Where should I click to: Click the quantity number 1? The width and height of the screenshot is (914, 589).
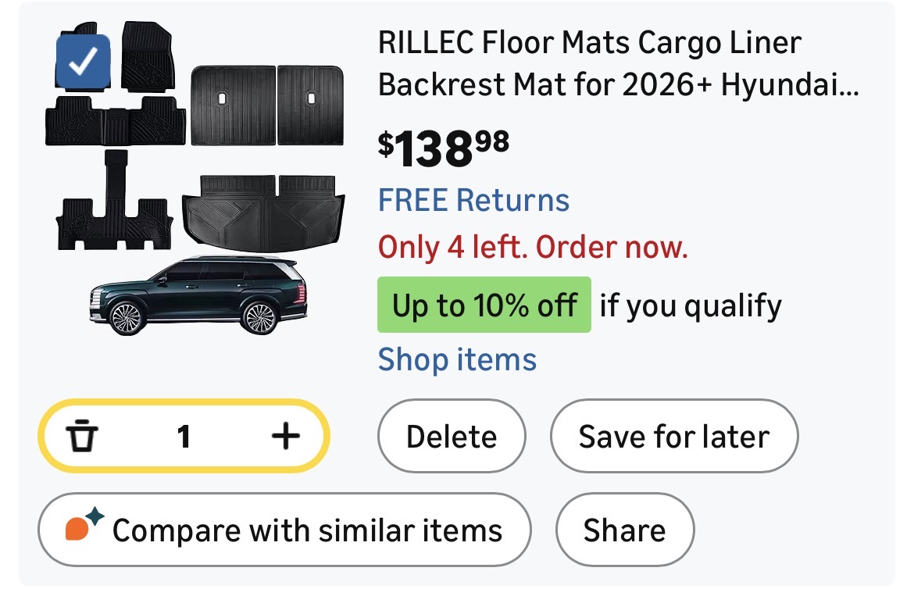coord(184,437)
